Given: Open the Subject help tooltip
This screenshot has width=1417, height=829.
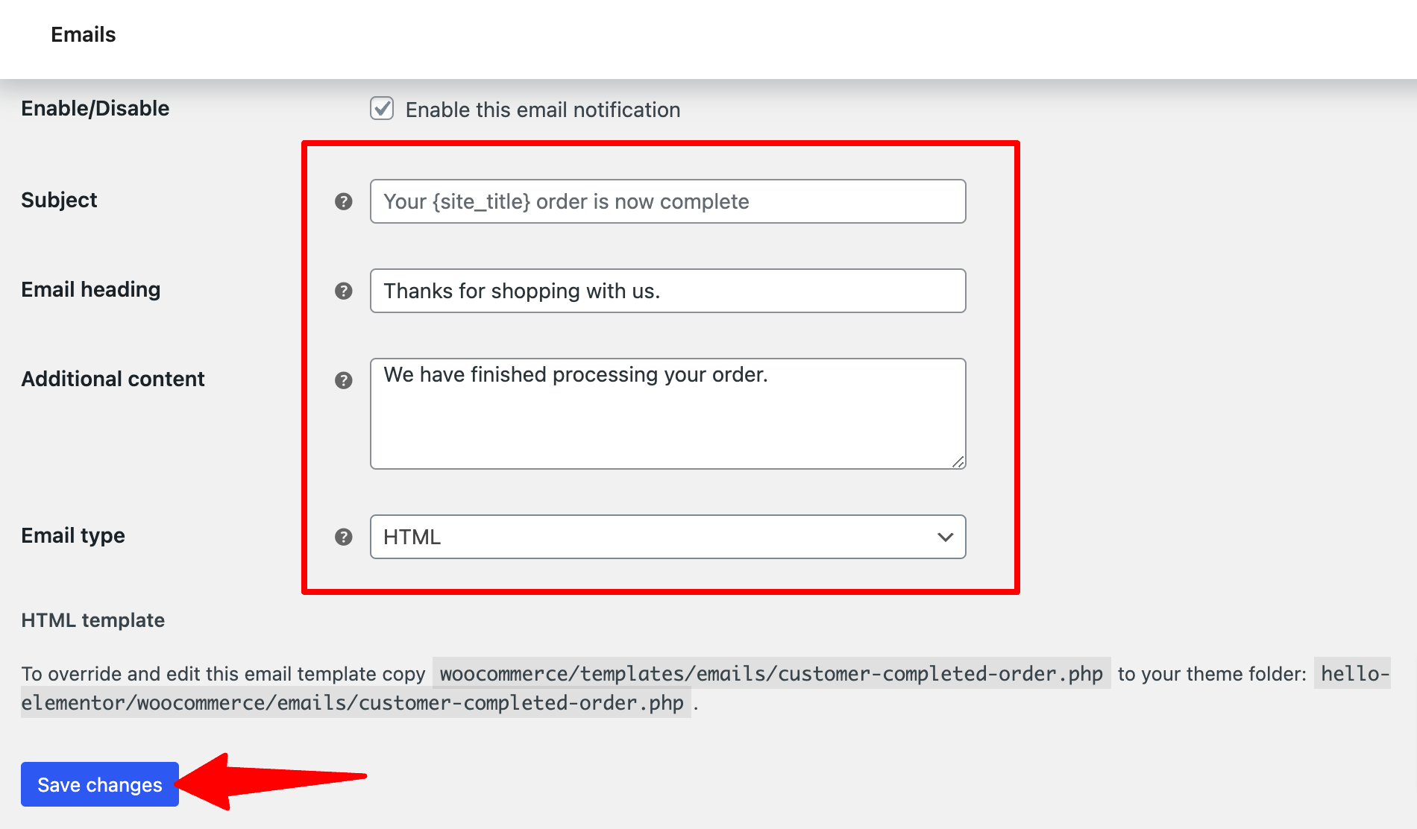Looking at the screenshot, I should point(344,201).
